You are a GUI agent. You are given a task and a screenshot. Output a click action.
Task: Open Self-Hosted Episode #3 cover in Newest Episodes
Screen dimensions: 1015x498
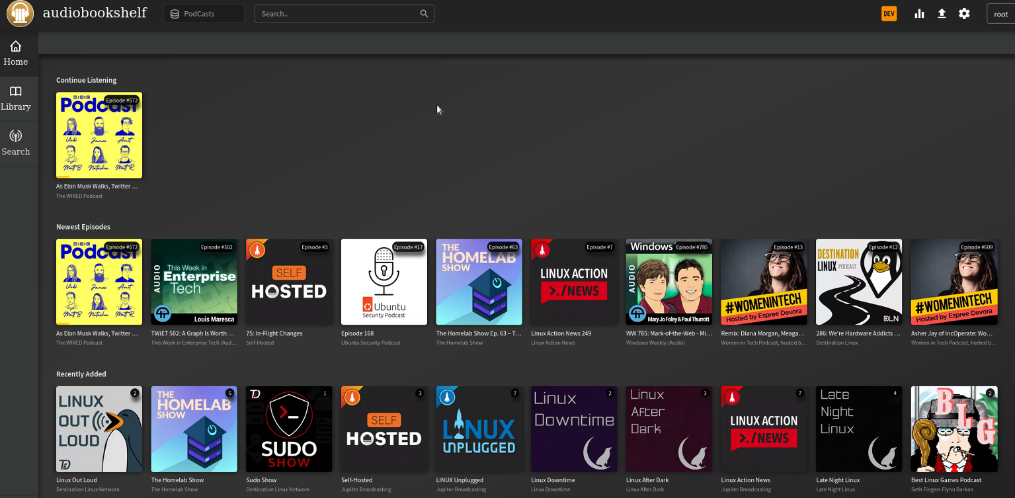click(289, 282)
